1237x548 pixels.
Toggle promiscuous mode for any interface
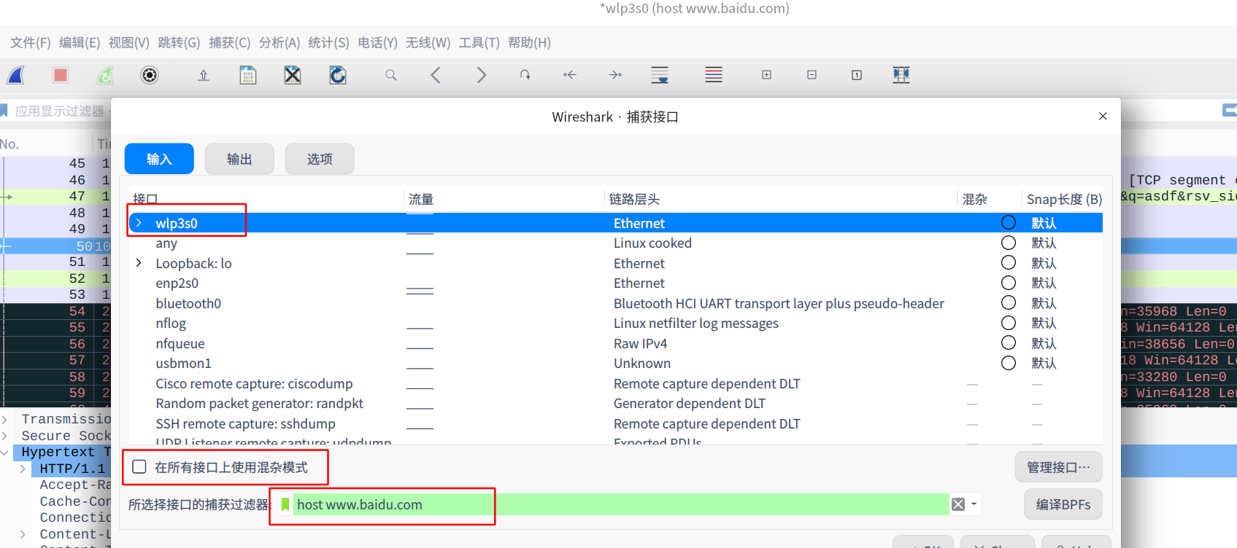1009,243
